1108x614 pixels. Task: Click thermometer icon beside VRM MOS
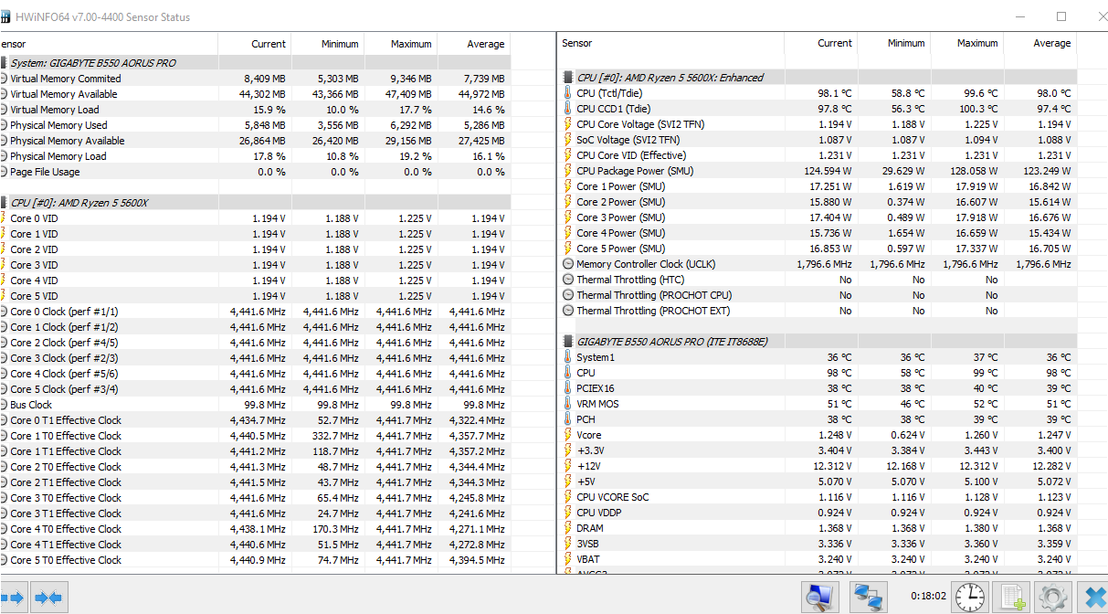tap(568, 404)
